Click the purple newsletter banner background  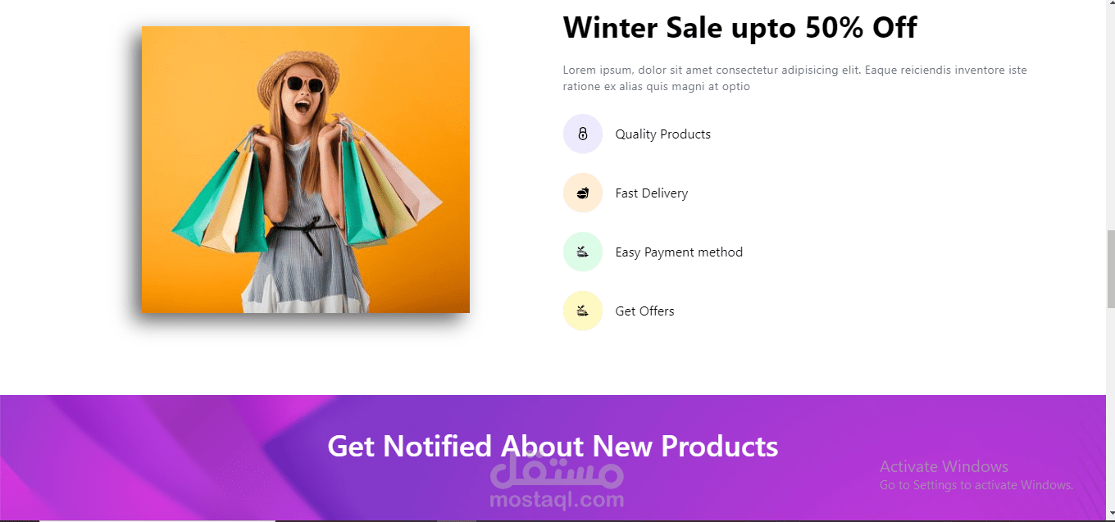pyautogui.click(x=164, y=459)
